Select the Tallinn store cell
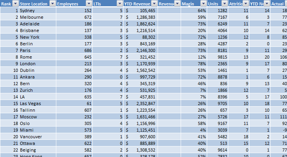287x157 pixels. point(38,110)
